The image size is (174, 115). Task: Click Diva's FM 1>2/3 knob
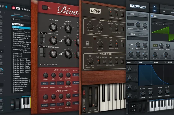click(x=53, y=27)
